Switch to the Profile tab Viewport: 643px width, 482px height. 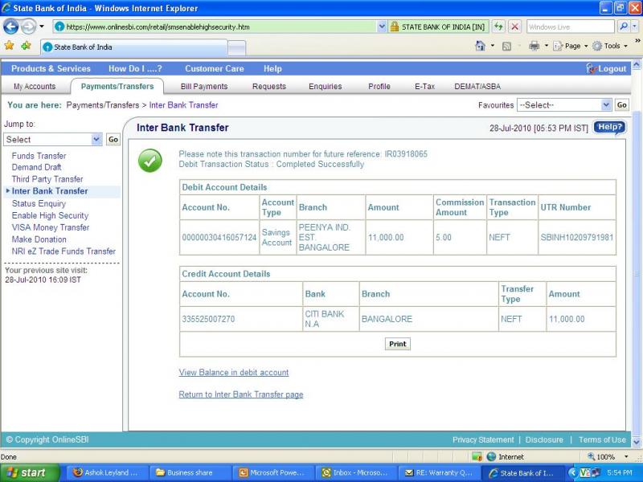[379, 87]
